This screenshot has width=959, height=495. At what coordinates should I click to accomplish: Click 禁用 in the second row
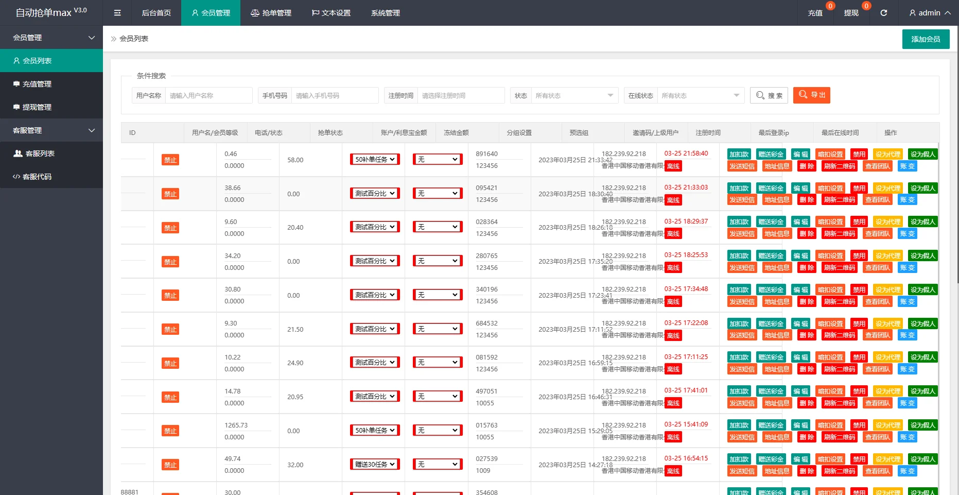tap(859, 188)
